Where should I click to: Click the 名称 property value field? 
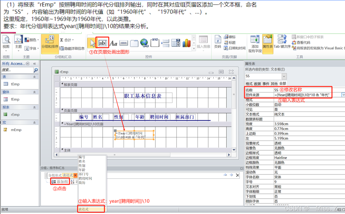tap(309, 90)
